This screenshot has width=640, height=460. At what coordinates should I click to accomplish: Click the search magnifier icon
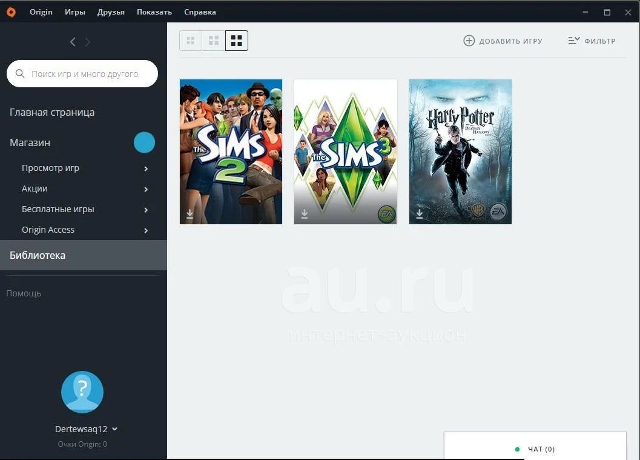click(19, 73)
